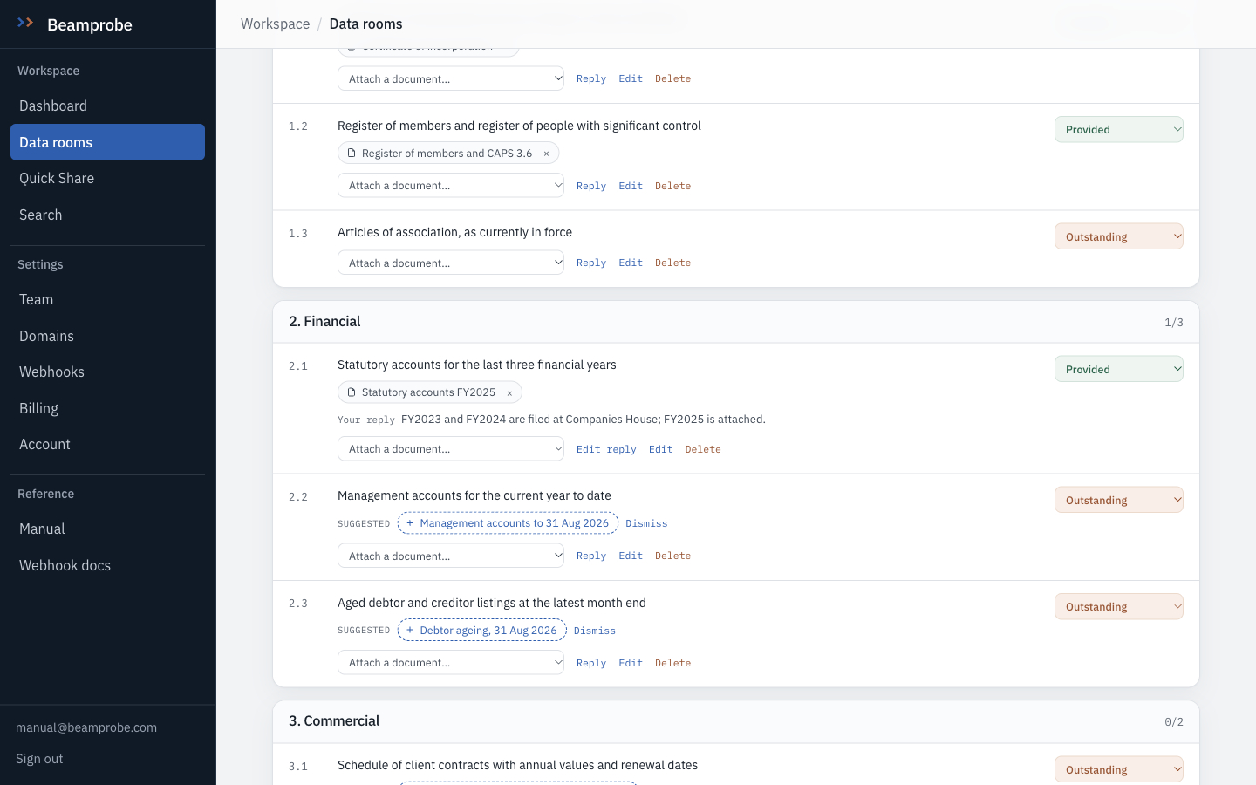Open Domains settings
1256x785 pixels.
(x=107, y=336)
